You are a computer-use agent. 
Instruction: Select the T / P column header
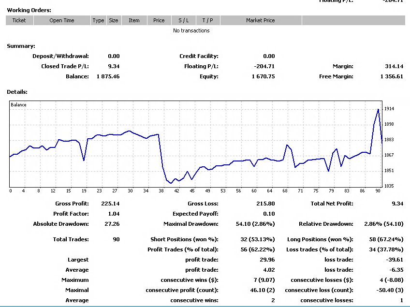(x=208, y=20)
